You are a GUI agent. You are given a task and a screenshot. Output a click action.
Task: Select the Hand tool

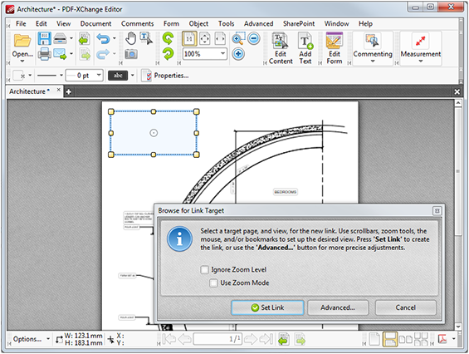coord(130,38)
